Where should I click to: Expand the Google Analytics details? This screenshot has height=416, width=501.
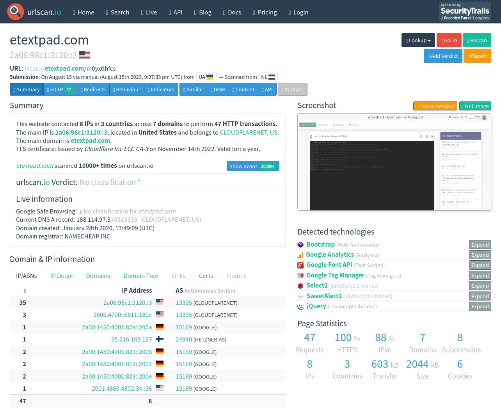click(x=480, y=255)
